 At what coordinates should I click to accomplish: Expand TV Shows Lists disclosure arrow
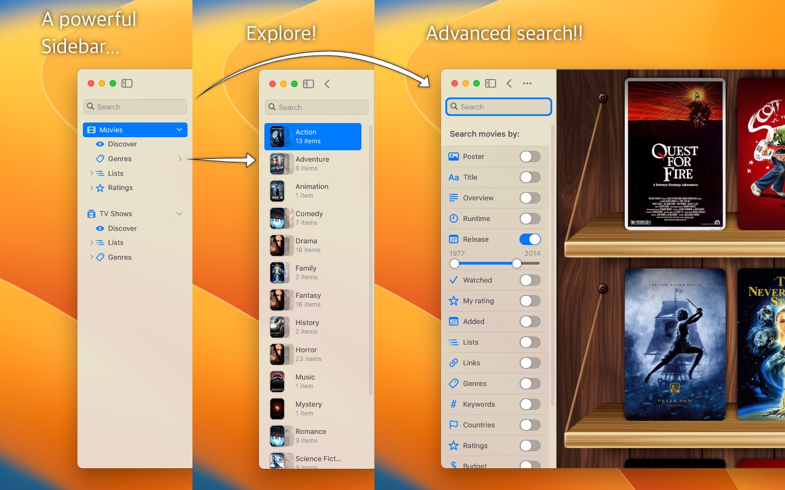click(x=91, y=243)
